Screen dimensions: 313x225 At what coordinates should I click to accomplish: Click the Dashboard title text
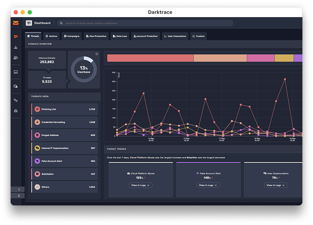click(x=42, y=23)
